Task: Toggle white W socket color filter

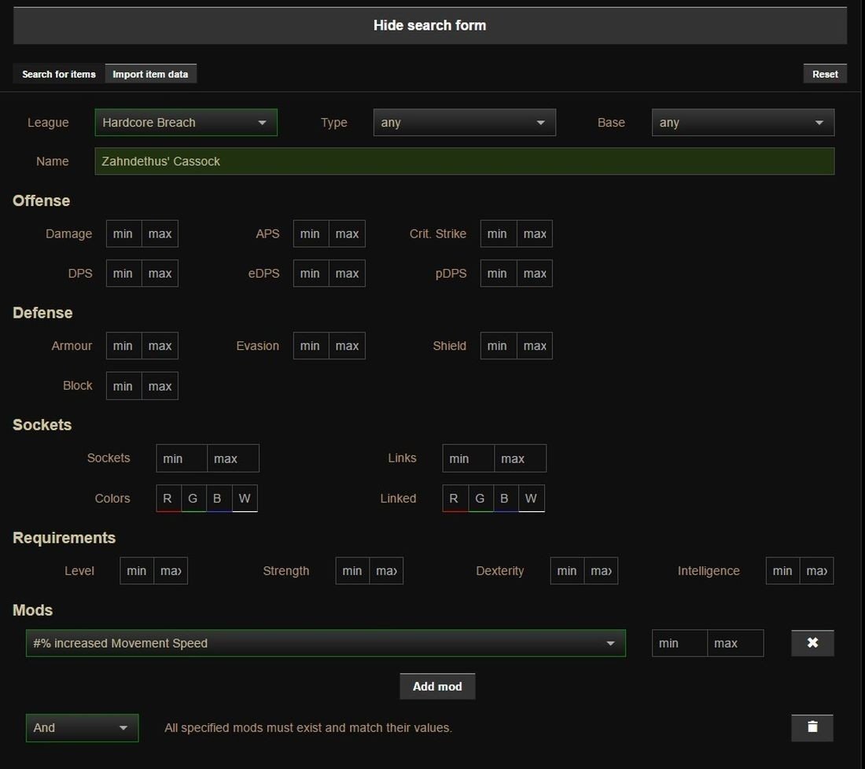Action: 245,499
